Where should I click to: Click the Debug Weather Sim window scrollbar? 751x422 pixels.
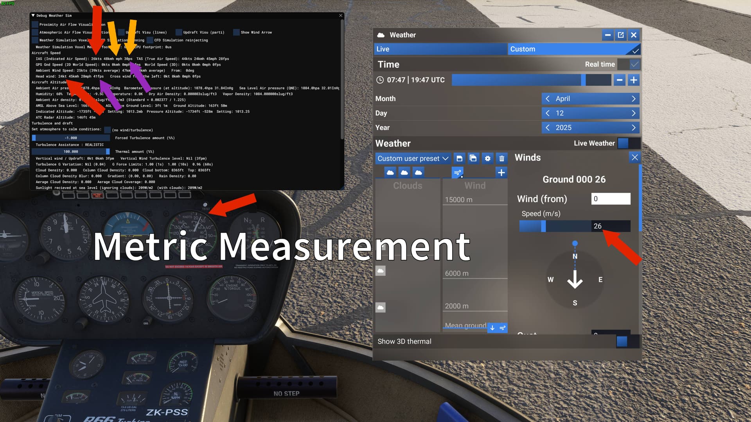point(342,80)
